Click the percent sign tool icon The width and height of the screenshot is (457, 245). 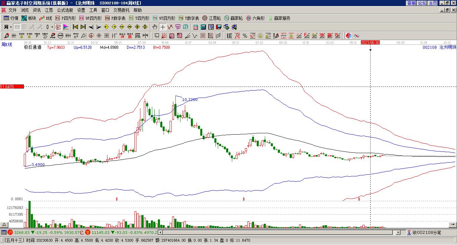point(245,36)
